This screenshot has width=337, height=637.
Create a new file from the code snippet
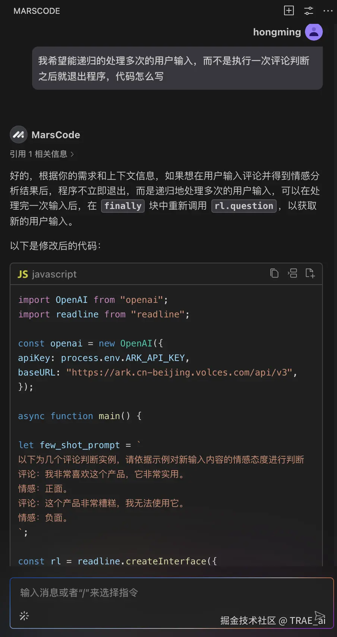310,273
